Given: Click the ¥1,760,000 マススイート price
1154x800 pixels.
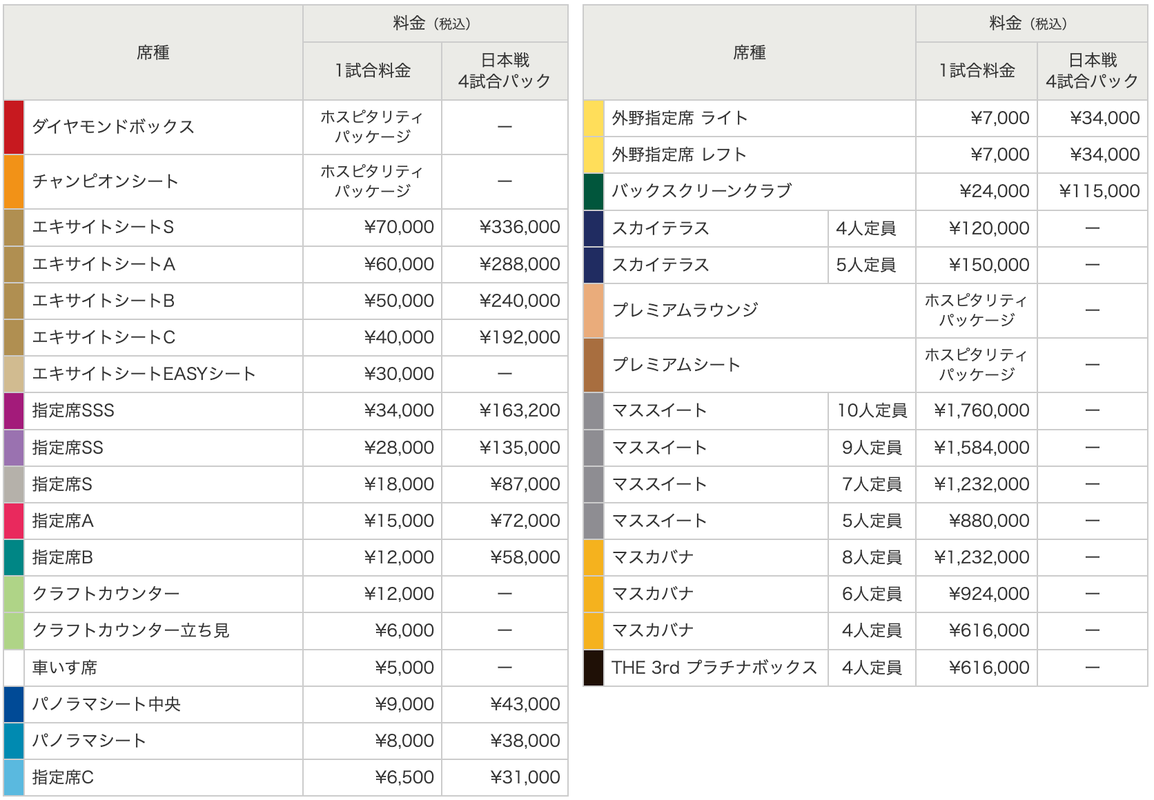Looking at the screenshot, I should pyautogui.click(x=981, y=410).
